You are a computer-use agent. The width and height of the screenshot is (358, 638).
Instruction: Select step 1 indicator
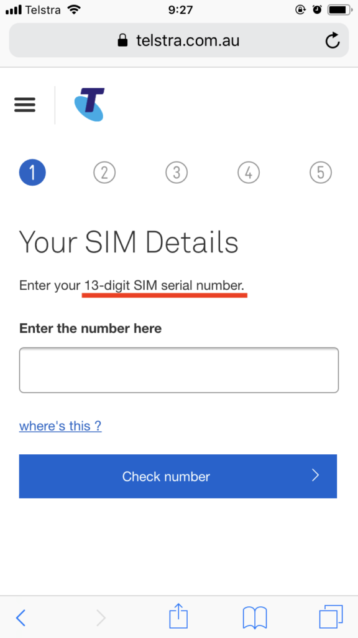tap(32, 173)
